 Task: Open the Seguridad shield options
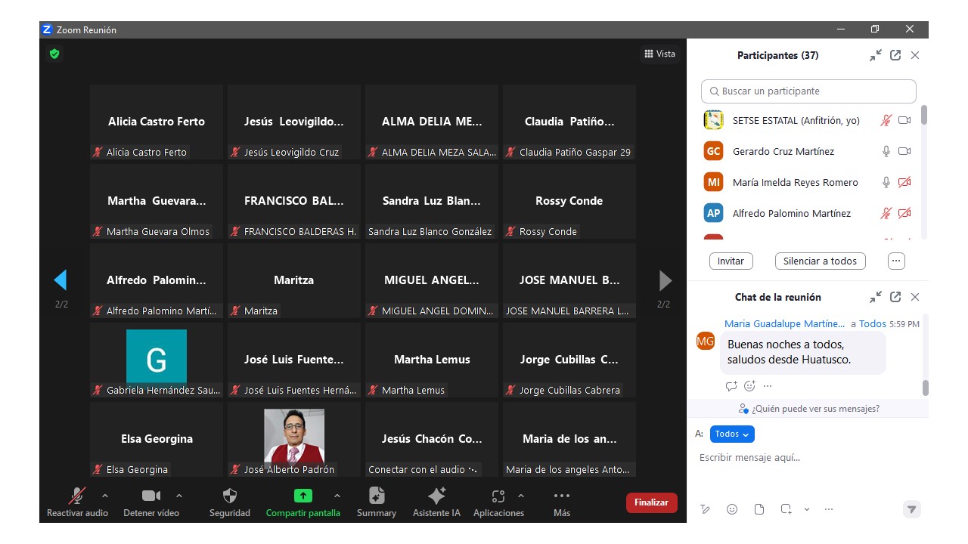coord(230,496)
